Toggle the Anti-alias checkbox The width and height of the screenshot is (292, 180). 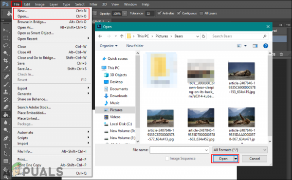pyautogui.click(x=159, y=13)
